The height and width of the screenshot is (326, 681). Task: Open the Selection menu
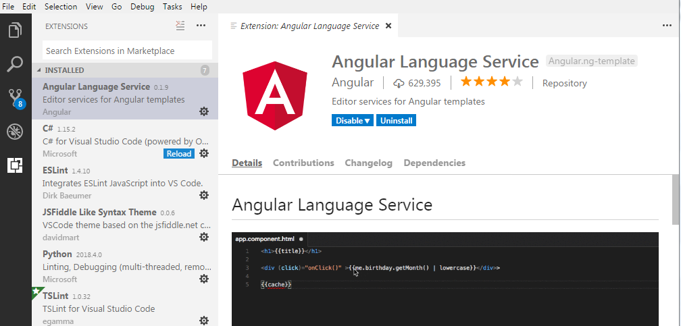point(61,7)
